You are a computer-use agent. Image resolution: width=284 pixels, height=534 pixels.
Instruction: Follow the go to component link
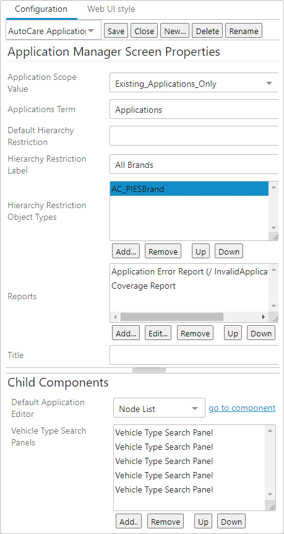point(242,408)
